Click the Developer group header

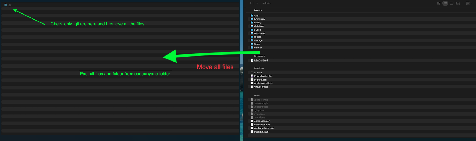pyautogui.click(x=259, y=68)
